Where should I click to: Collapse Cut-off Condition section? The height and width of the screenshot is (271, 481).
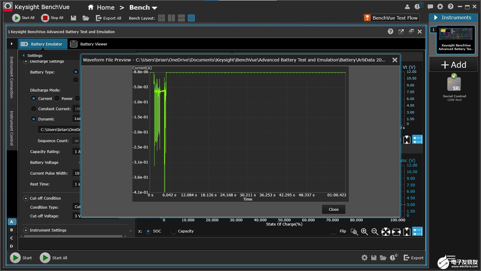(x=26, y=198)
